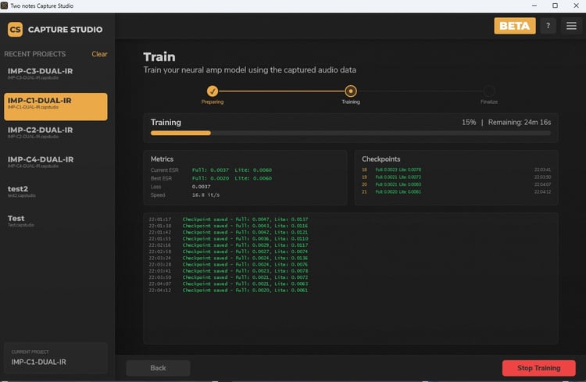The height and width of the screenshot is (382, 586).
Task: Click the Training step indicator
Action: click(351, 91)
